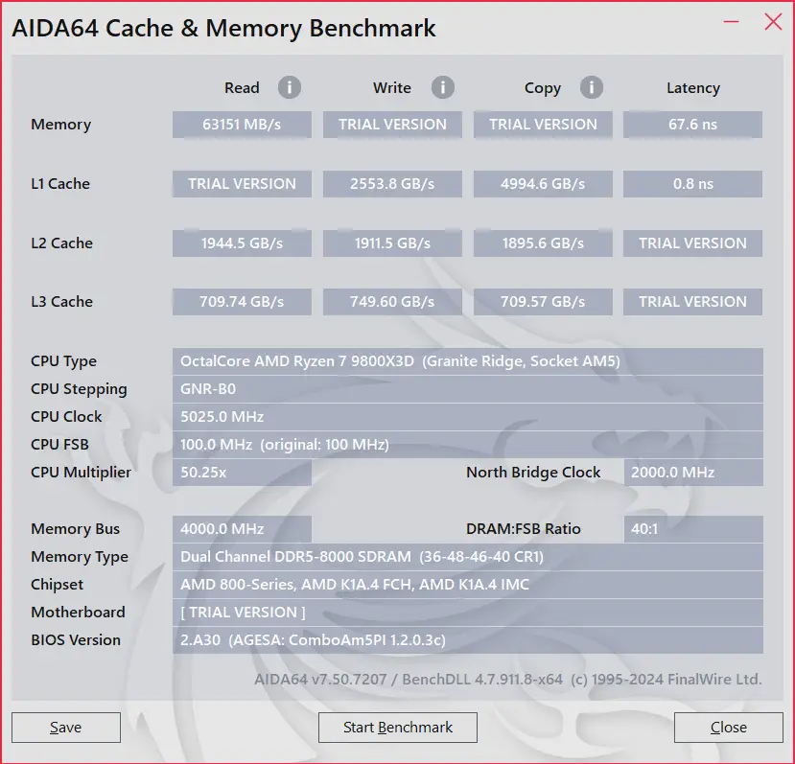Click the CPU FSB 100.0 MHz field

click(x=467, y=445)
